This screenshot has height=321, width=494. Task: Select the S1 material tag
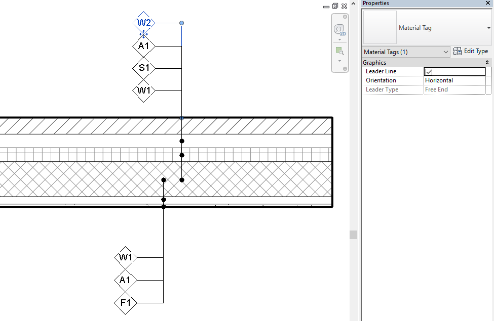coord(144,68)
